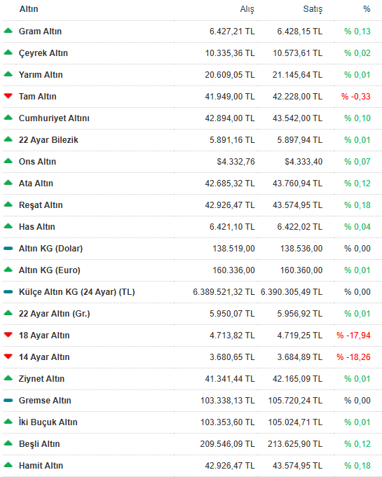Click dash icon beside Gremse Altın
The image size is (382, 477).
click(x=8, y=400)
